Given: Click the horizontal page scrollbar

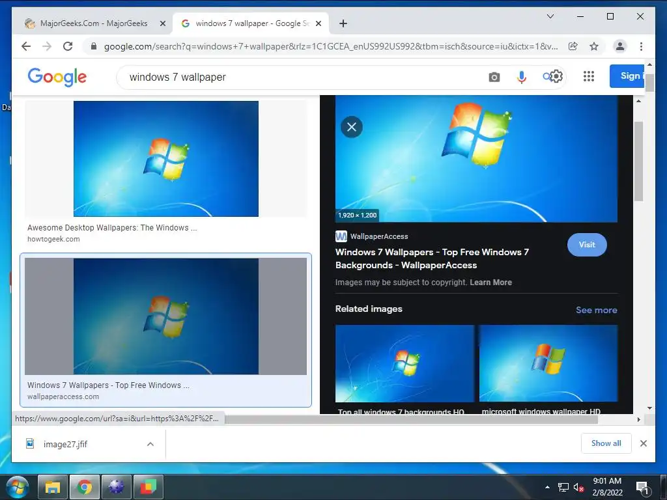Looking at the screenshot, I should 412,419.
